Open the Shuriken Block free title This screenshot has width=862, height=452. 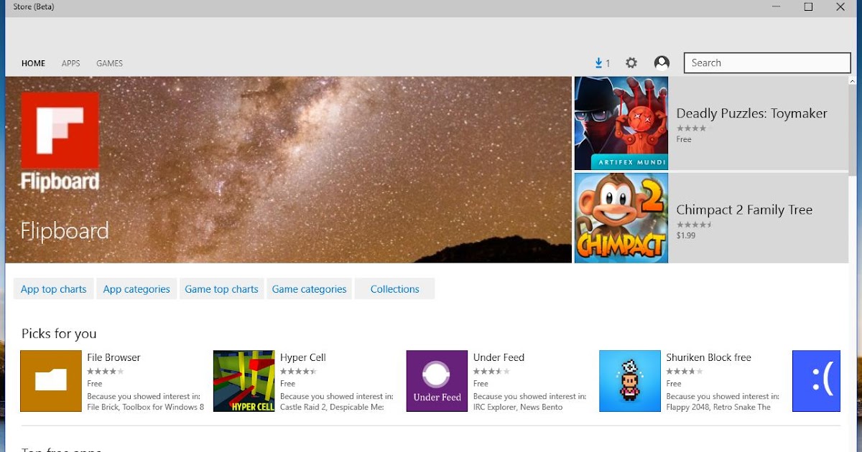pyautogui.click(x=708, y=357)
